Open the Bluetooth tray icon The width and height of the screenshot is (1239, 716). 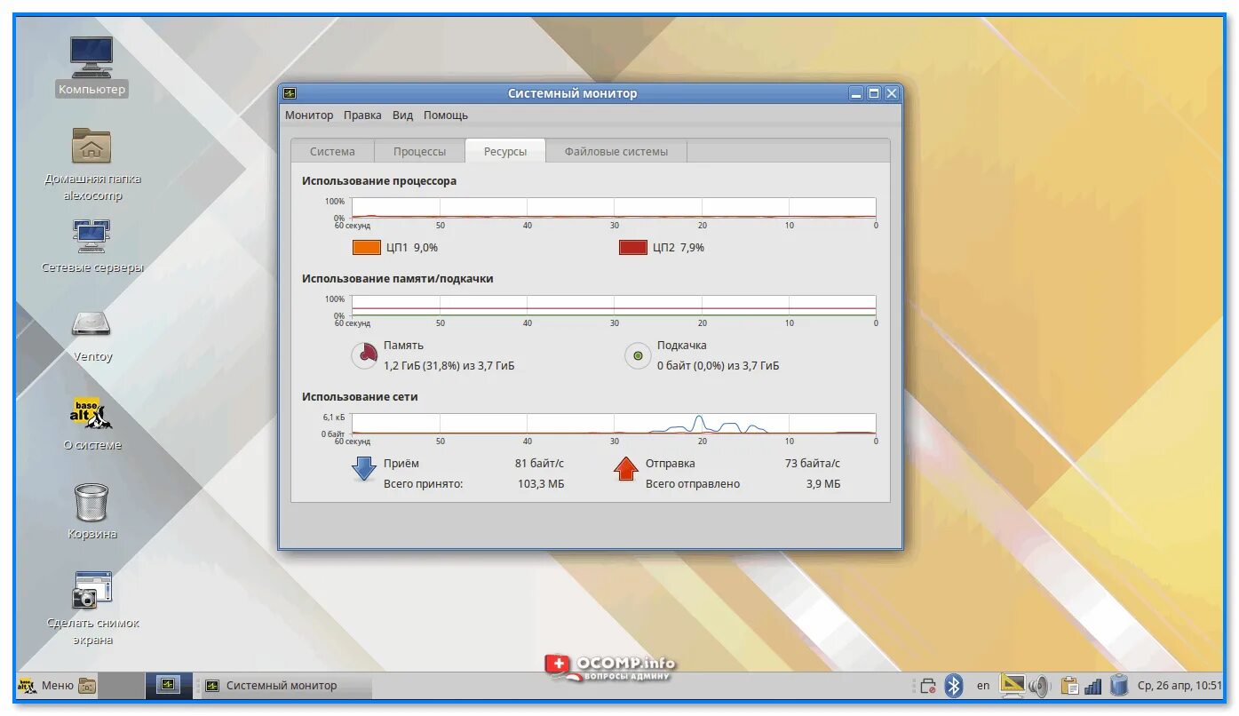coord(954,686)
